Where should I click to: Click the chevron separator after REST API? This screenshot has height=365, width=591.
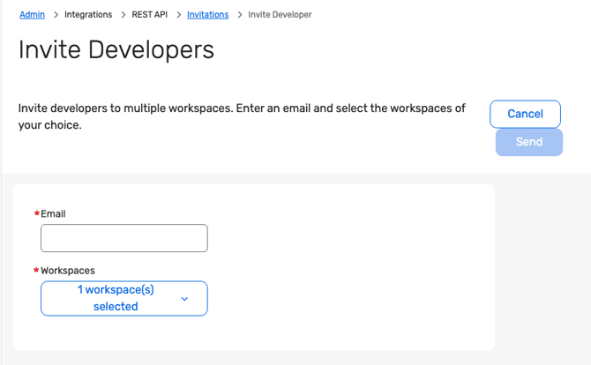click(177, 15)
